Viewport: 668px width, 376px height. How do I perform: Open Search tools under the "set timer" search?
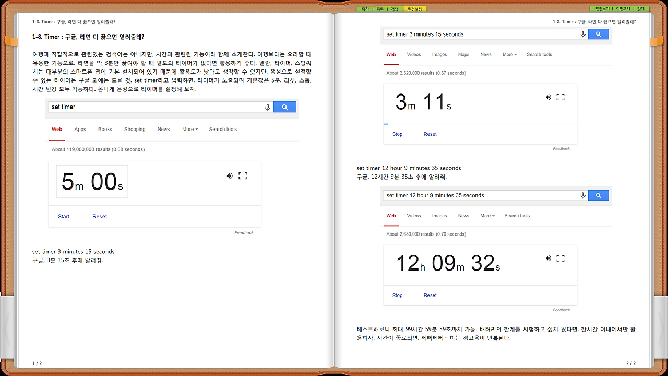pyautogui.click(x=223, y=130)
